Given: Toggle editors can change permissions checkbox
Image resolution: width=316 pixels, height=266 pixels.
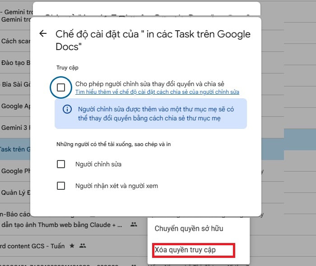Looking at the screenshot, I should click(61, 87).
